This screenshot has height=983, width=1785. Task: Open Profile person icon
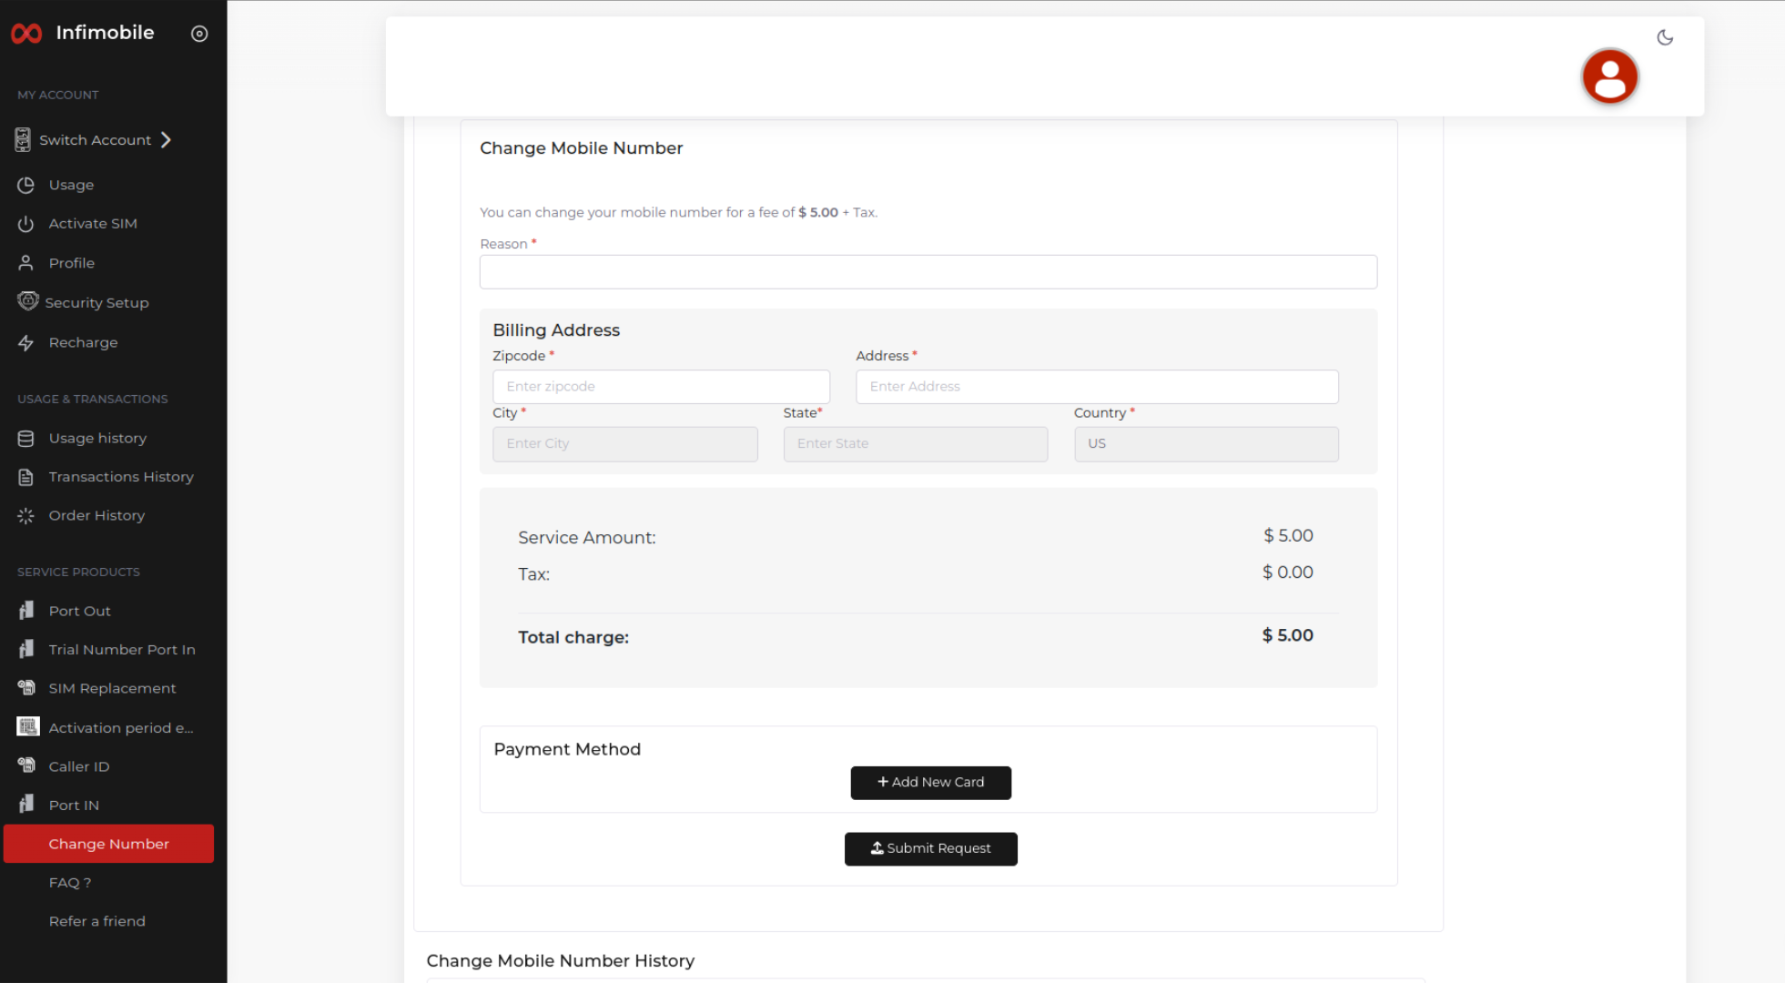coord(25,263)
